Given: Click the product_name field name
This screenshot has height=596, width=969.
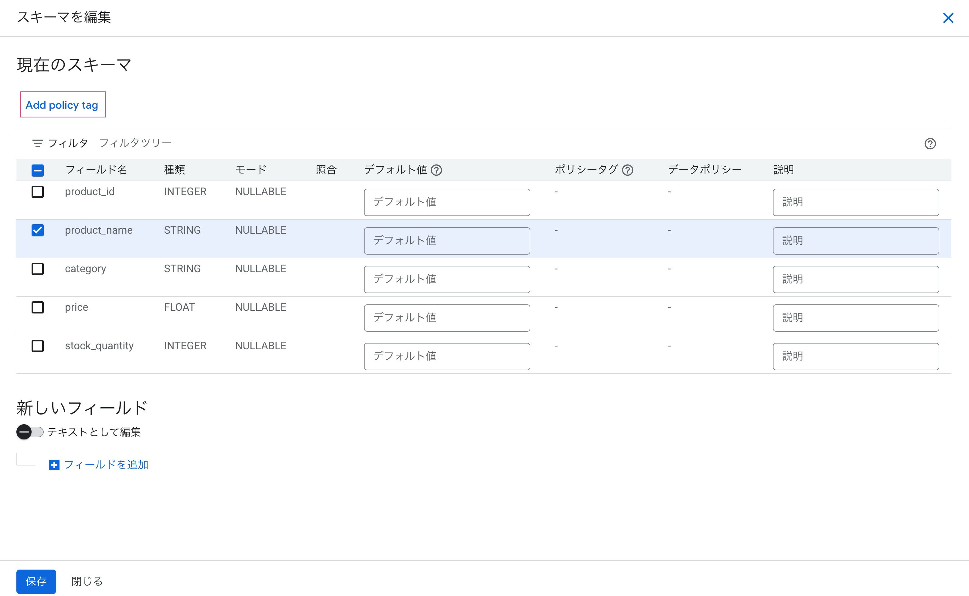Looking at the screenshot, I should coord(99,230).
